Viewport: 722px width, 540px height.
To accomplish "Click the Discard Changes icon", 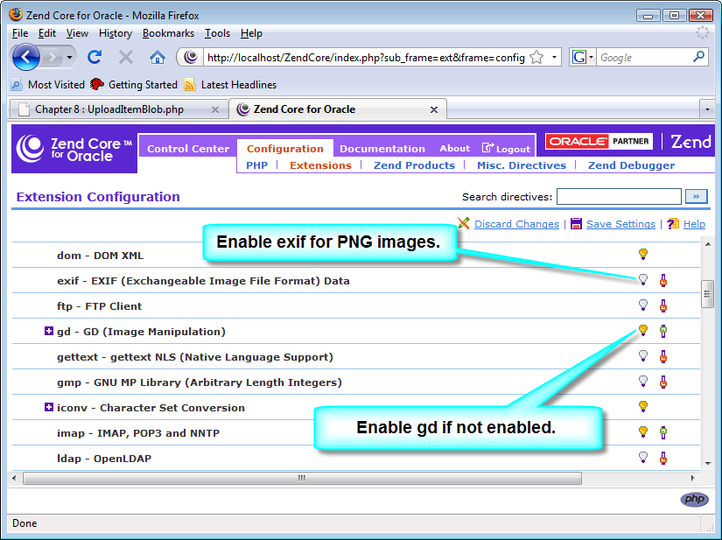I will [x=464, y=223].
